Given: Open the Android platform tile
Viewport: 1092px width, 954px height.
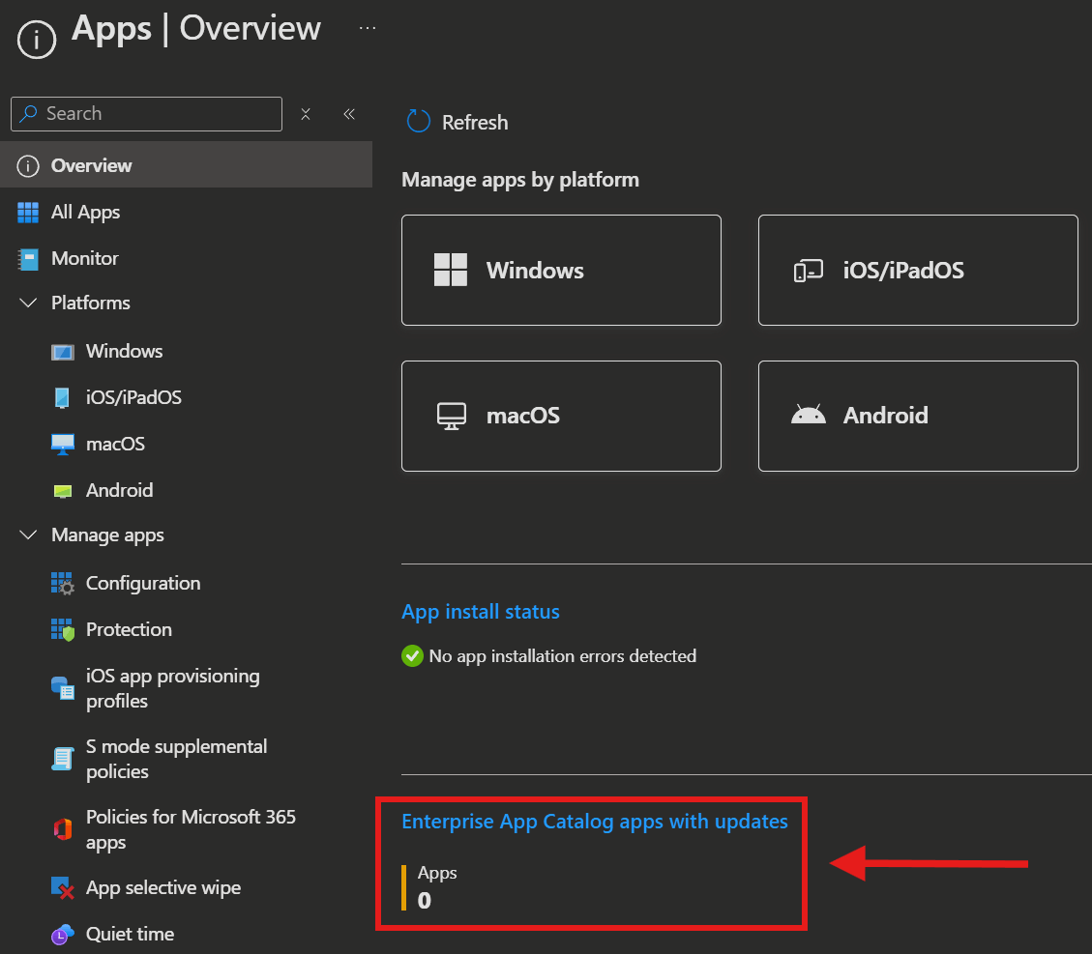Looking at the screenshot, I should (x=918, y=416).
